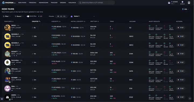The height and width of the screenshot is (102, 194).
Task: Quick buy 0.1 SOL of $CRAFT
Action: pyautogui.click(x=181, y=54)
